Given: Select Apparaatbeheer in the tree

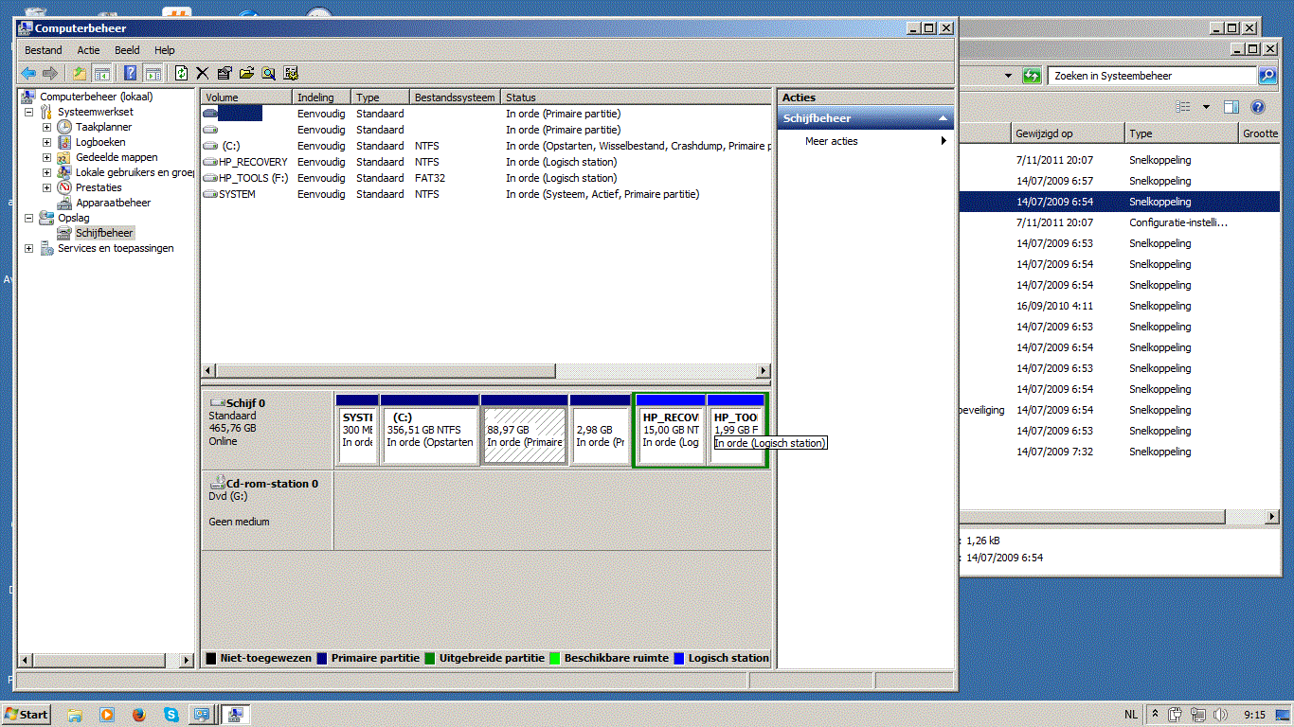Looking at the screenshot, I should coord(113,203).
